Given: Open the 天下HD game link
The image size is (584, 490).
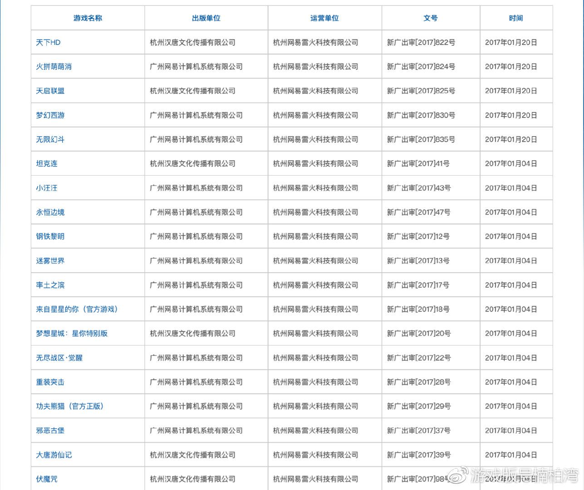Looking at the screenshot, I should click(x=48, y=43).
